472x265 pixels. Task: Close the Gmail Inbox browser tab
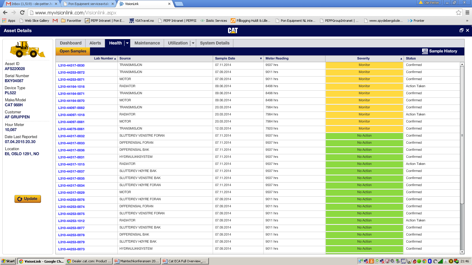point(56,4)
